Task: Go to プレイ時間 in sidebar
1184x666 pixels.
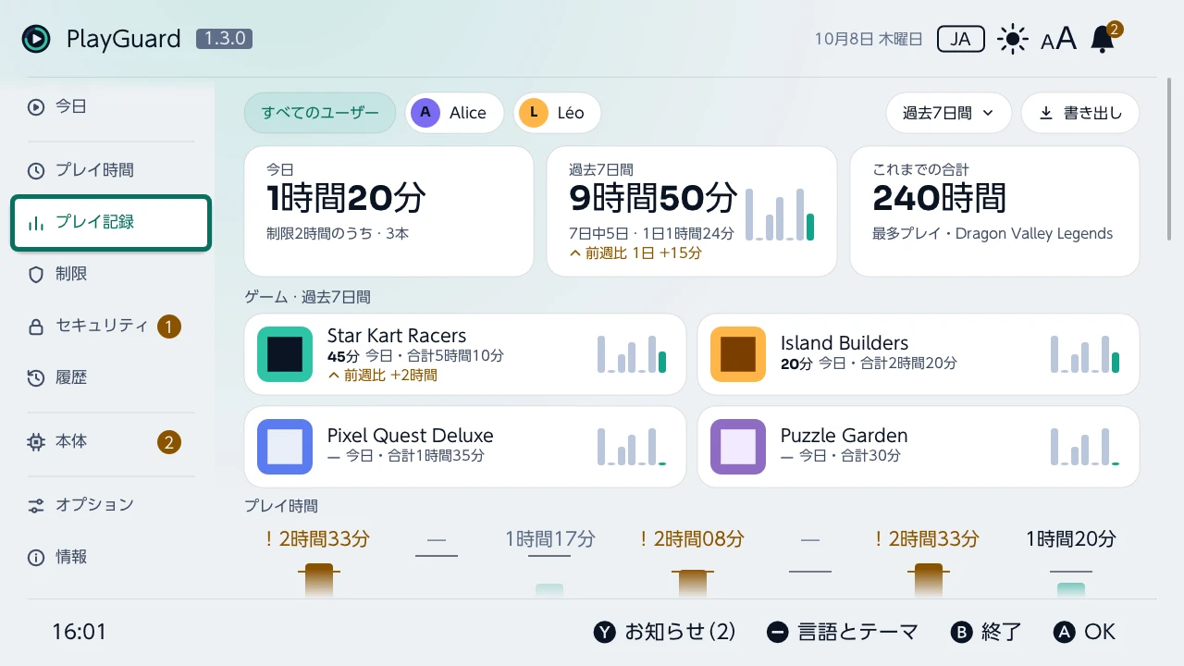Action: point(111,170)
